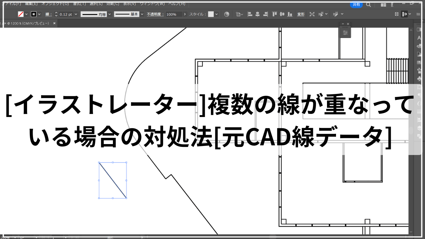
Task: Click the four-square grid icon in control bar
Action: (x=396, y=14)
